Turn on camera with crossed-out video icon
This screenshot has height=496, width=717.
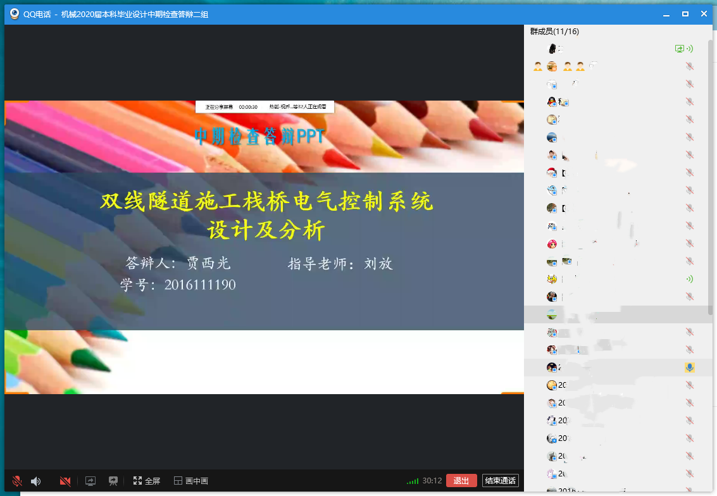click(x=65, y=481)
